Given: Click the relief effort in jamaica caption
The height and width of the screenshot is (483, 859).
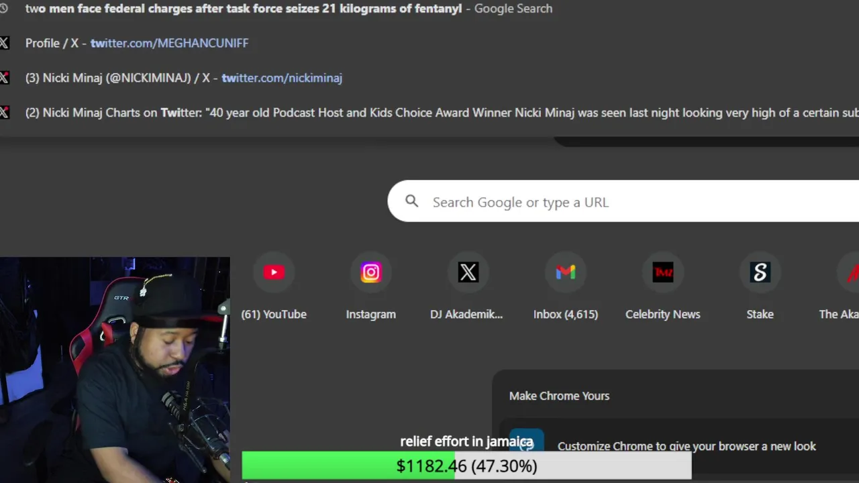Looking at the screenshot, I should tap(466, 441).
